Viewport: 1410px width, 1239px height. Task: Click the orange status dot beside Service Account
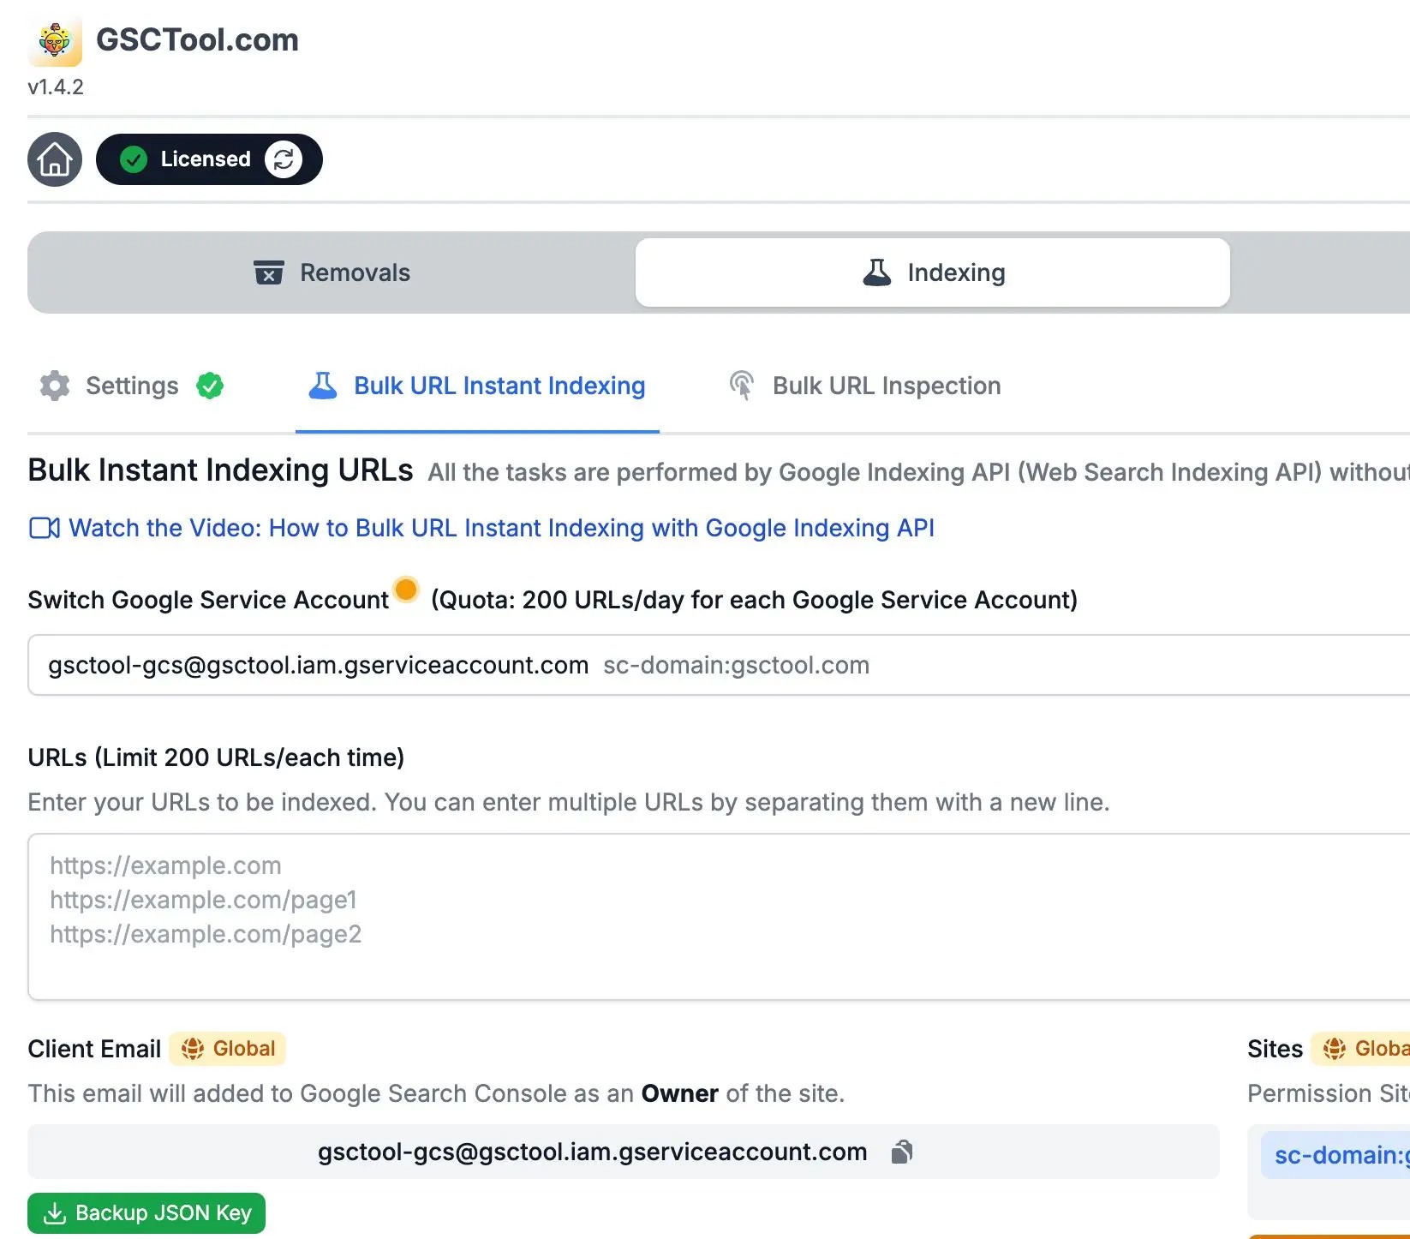406,590
